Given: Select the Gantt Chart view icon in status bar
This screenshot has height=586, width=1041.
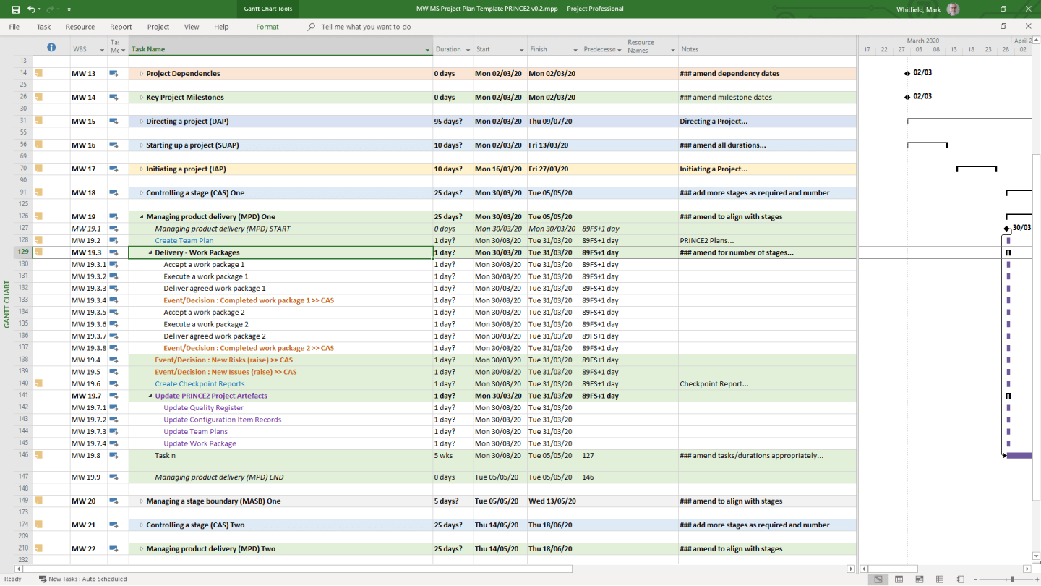Looking at the screenshot, I should click(x=878, y=579).
